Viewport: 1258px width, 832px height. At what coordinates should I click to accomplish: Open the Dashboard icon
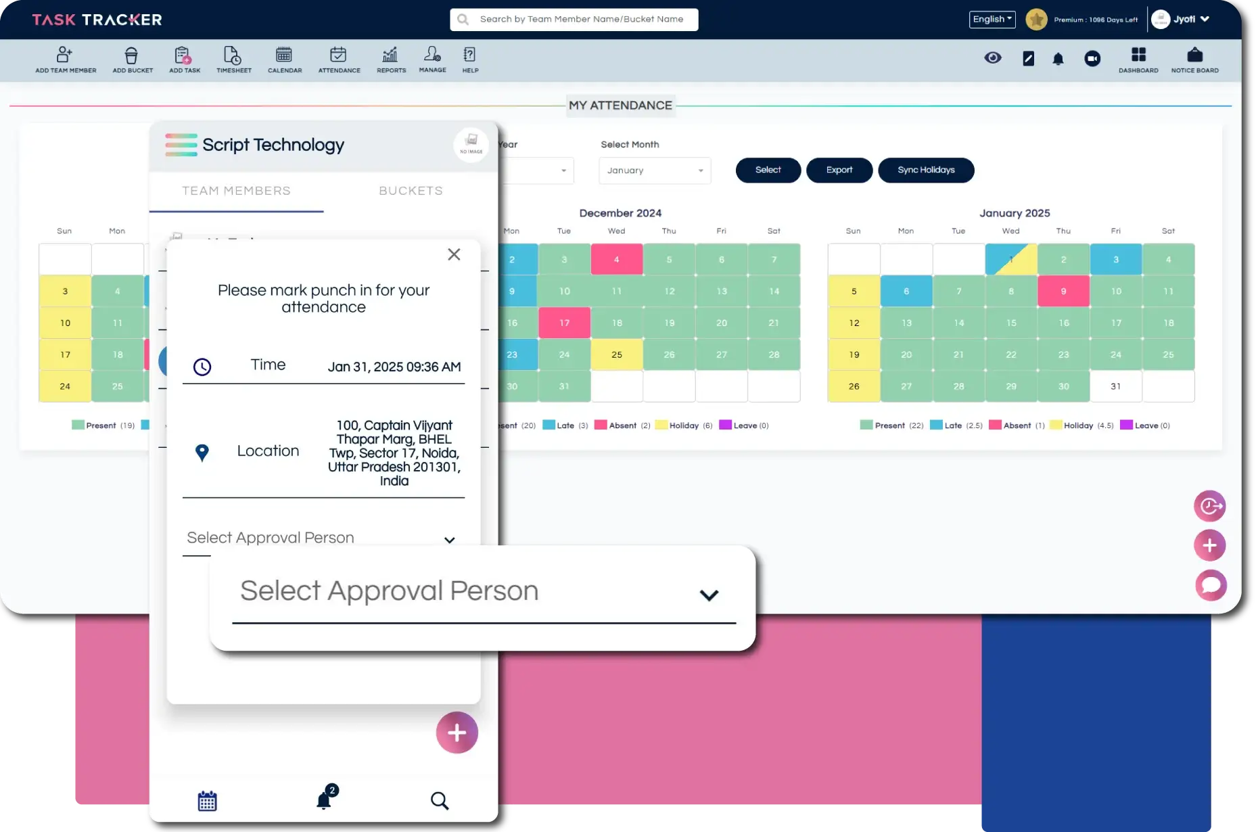1138,60
